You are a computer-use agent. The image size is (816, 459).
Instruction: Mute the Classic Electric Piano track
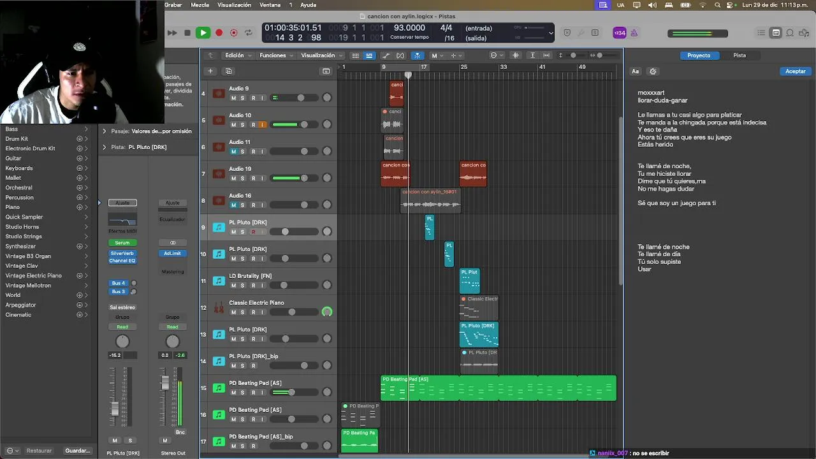pyautogui.click(x=233, y=312)
